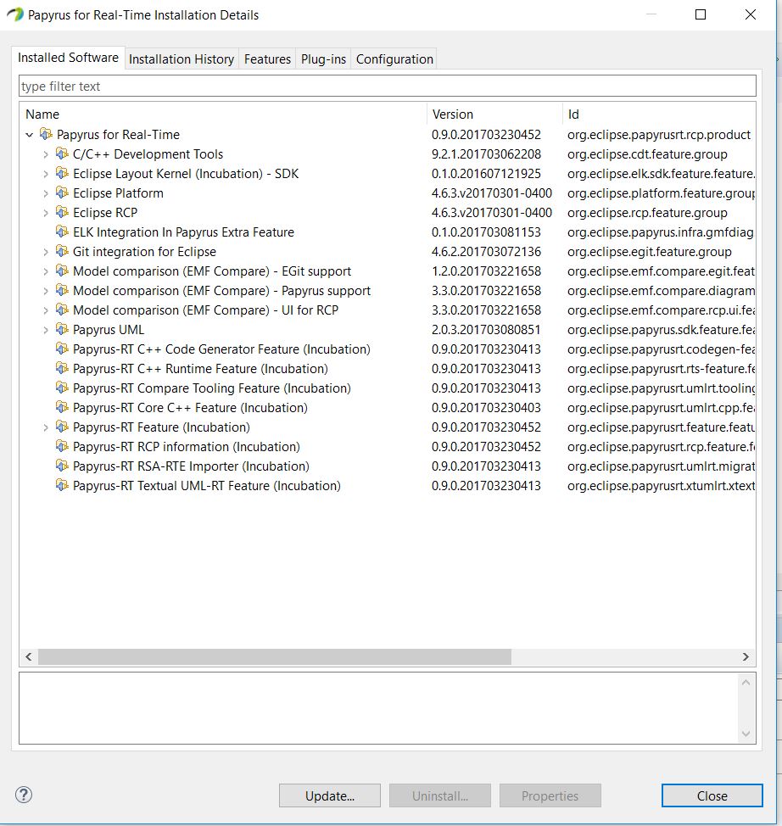Select the Papyrus-RT Textual UML-RT Feature row
The height and width of the screenshot is (826, 782).
point(388,485)
